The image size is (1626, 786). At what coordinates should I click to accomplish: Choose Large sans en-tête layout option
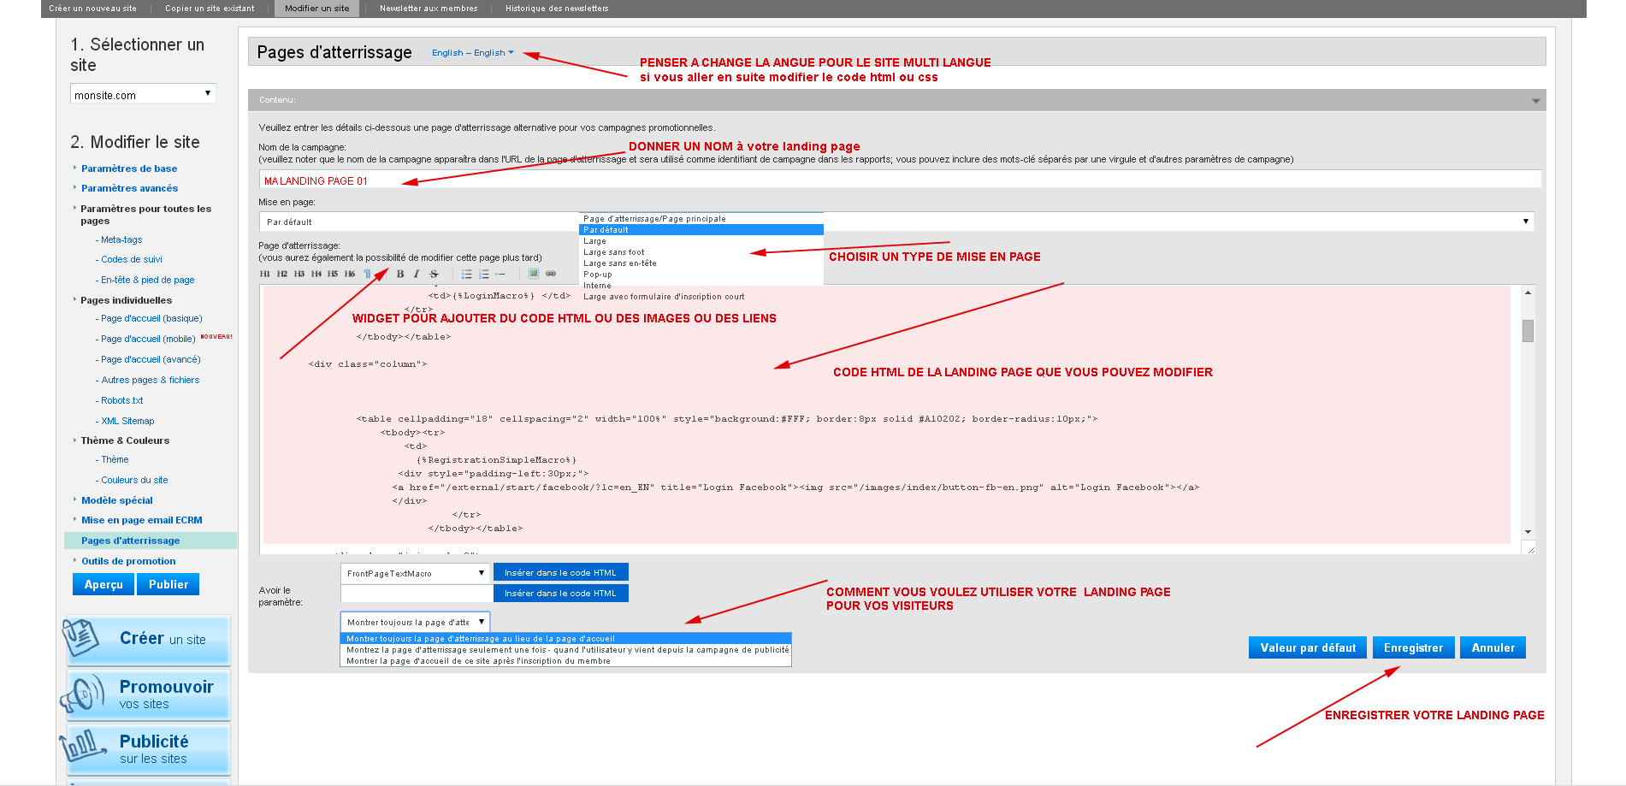(x=620, y=263)
